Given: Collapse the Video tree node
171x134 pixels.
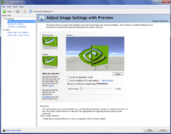Looking at the screenshot, I should 4,30.
